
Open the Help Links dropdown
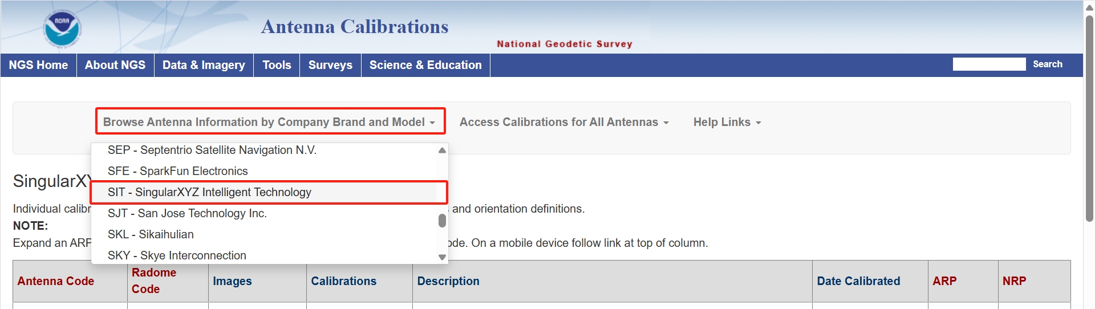tap(727, 122)
